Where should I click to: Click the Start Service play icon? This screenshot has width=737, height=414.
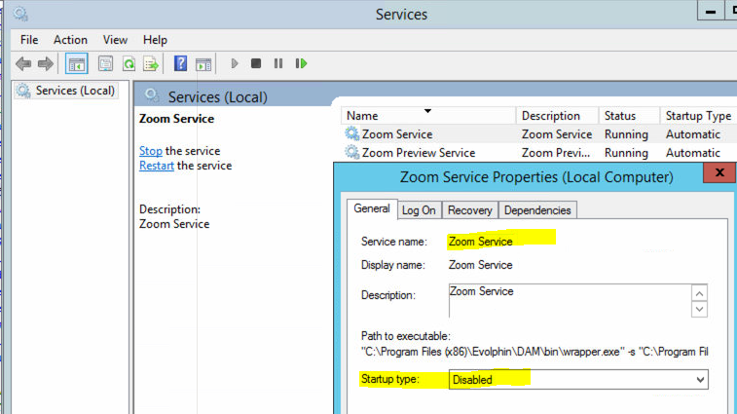(235, 63)
